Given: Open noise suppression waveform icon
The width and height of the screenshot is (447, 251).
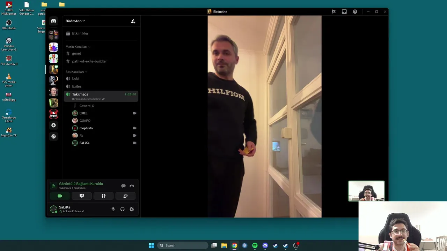Looking at the screenshot, I should click(123, 186).
